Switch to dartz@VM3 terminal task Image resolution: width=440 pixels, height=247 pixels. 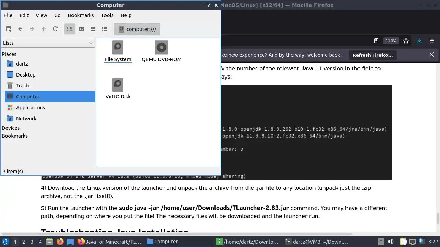coord(317,242)
